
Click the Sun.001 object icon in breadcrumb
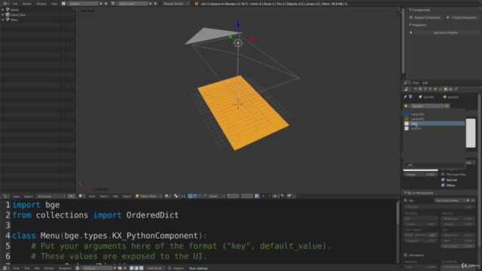click(x=420, y=97)
